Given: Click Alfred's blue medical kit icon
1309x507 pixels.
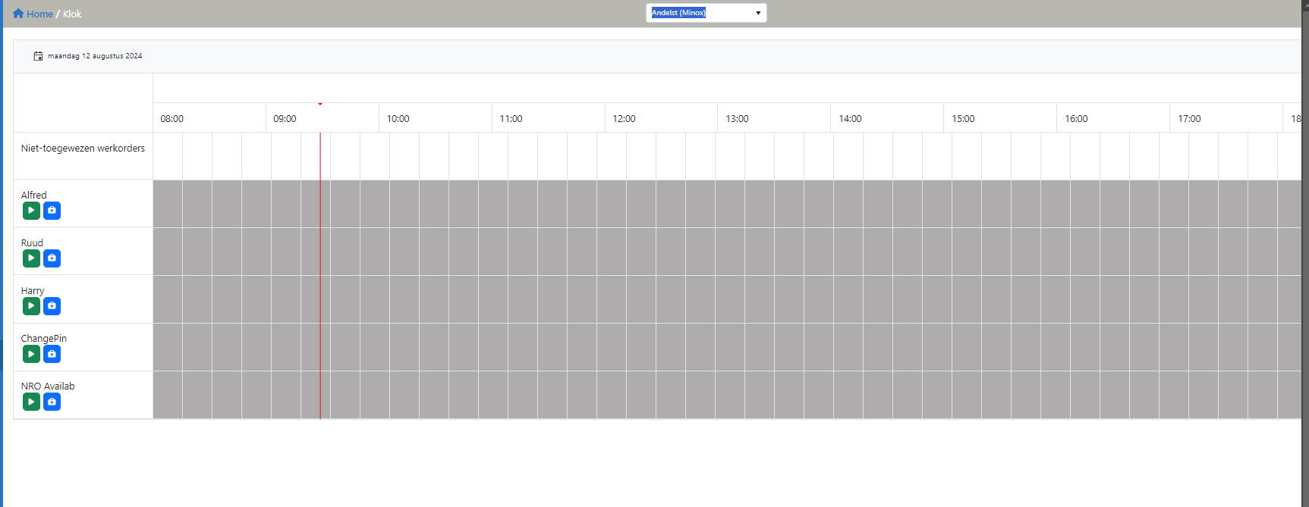Looking at the screenshot, I should click(52, 211).
